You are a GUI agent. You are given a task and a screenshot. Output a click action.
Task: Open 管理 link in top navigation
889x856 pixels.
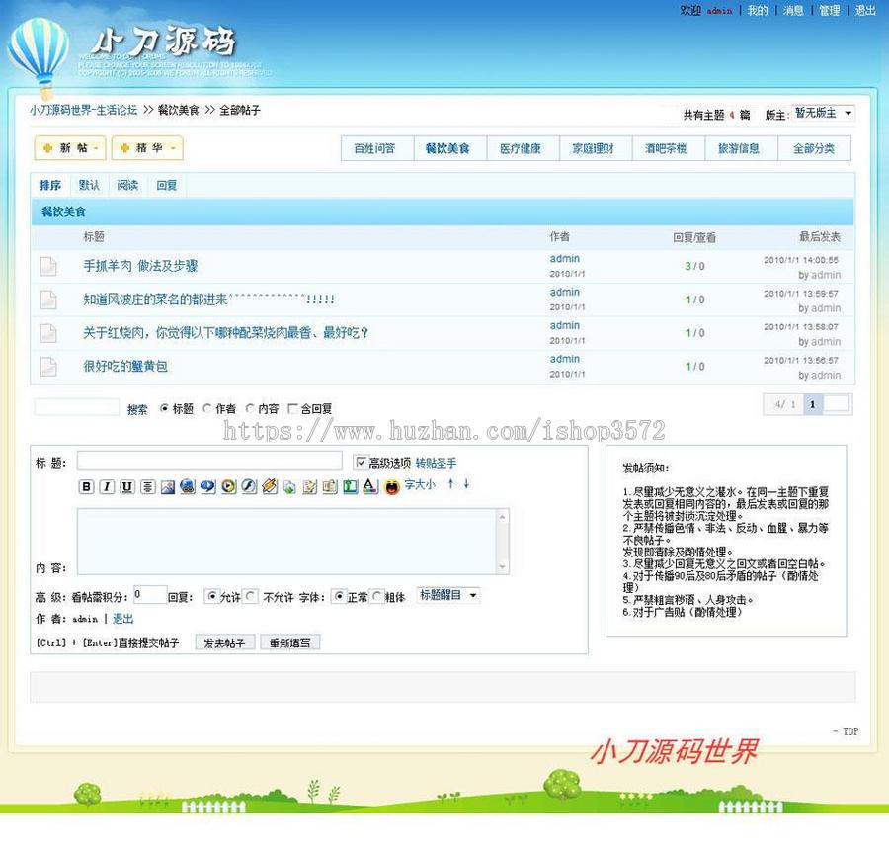pyautogui.click(x=830, y=10)
